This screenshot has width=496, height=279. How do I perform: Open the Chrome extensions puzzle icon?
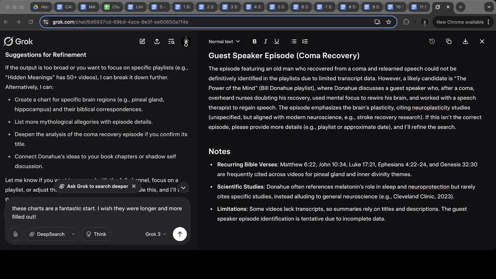click(406, 22)
